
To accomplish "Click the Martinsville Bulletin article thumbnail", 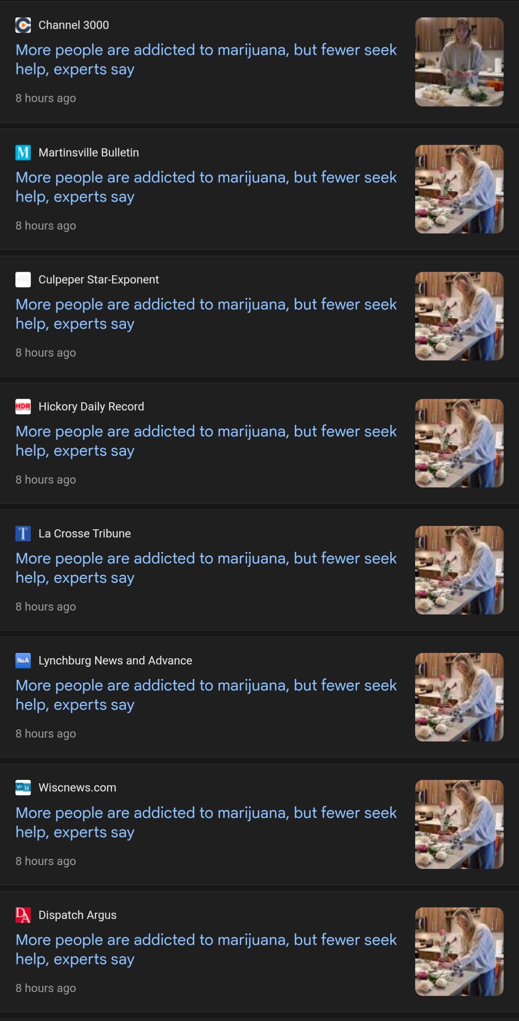I will tap(459, 189).
